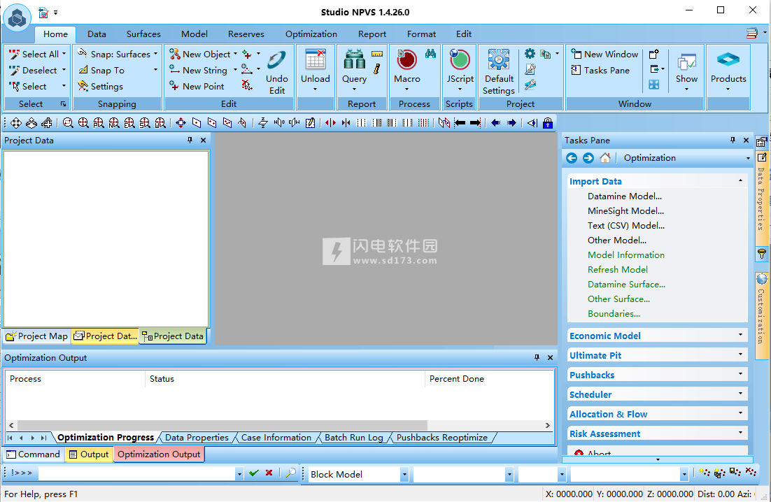The height and width of the screenshot is (502, 771).
Task: Expand the Scheduler section
Action: click(x=658, y=394)
